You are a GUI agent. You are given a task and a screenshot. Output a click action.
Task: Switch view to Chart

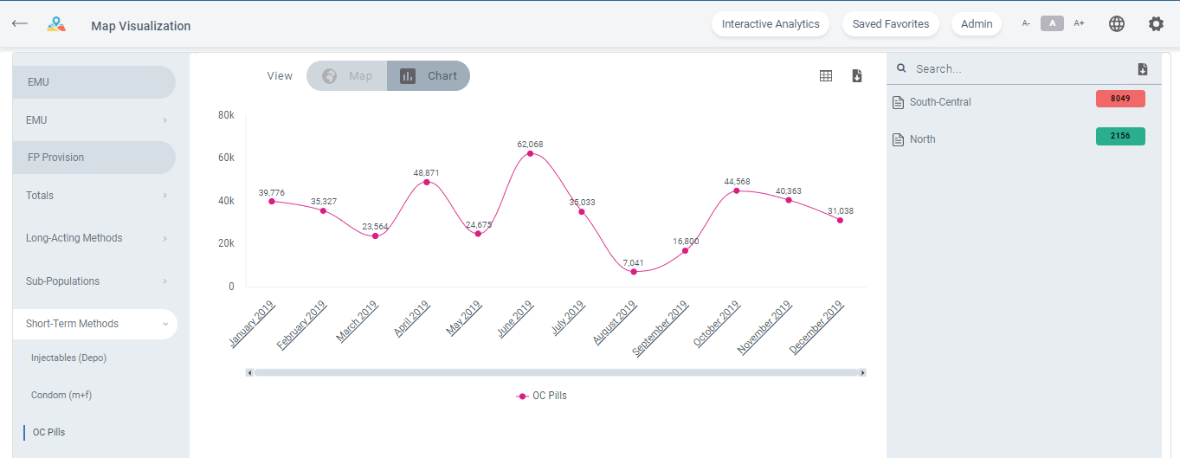[429, 76]
